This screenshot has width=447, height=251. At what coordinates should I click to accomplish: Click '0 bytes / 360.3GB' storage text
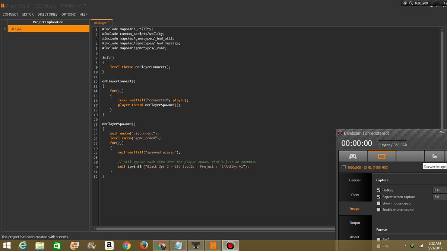[x=393, y=145]
